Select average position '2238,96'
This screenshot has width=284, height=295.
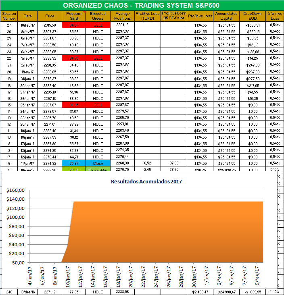(x=122, y=292)
